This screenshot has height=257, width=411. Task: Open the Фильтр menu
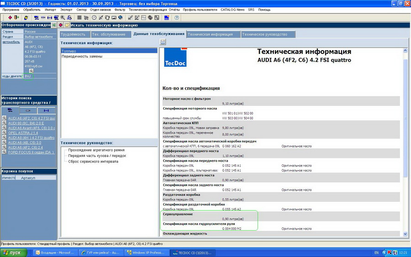tap(120, 10)
